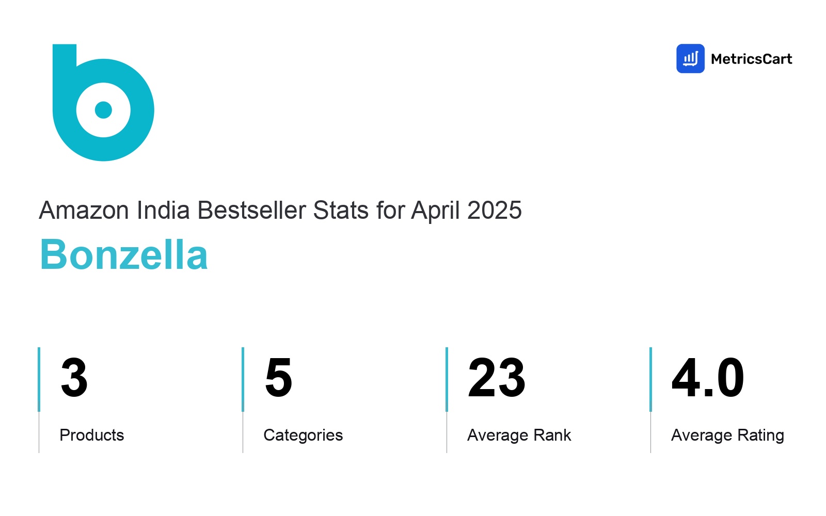
Task: Click teal accent bar beside Categories stat
Action: click(x=243, y=379)
